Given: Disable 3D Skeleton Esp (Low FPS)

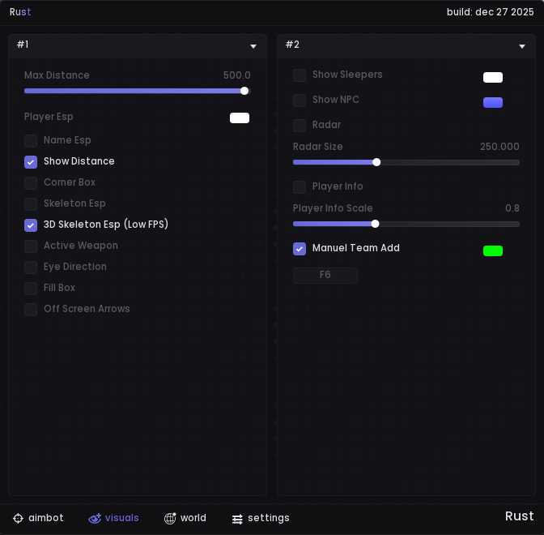Looking at the screenshot, I should tap(31, 225).
